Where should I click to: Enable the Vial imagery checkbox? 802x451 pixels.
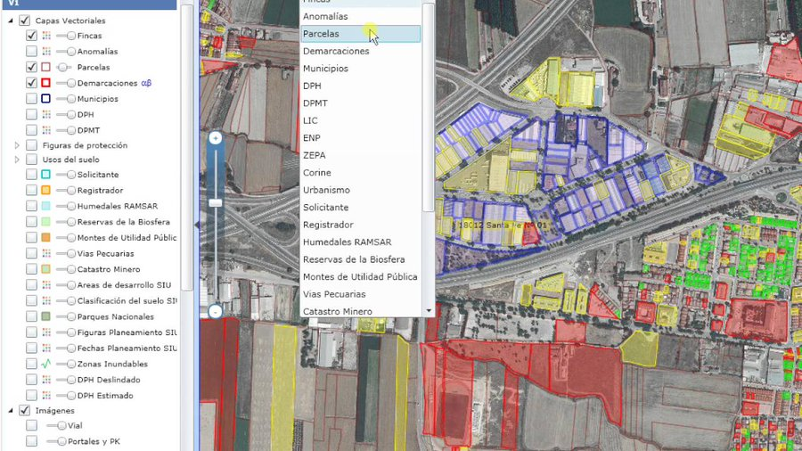(x=32, y=425)
